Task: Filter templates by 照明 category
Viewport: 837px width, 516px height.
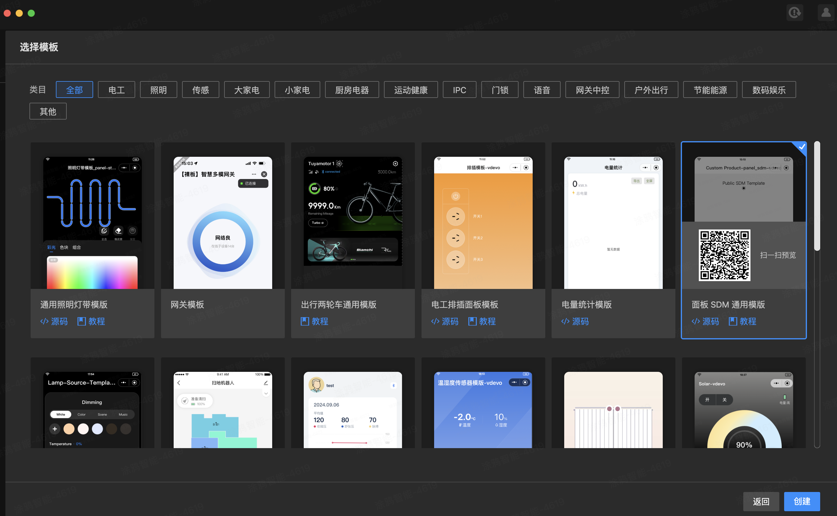Action: click(x=158, y=90)
